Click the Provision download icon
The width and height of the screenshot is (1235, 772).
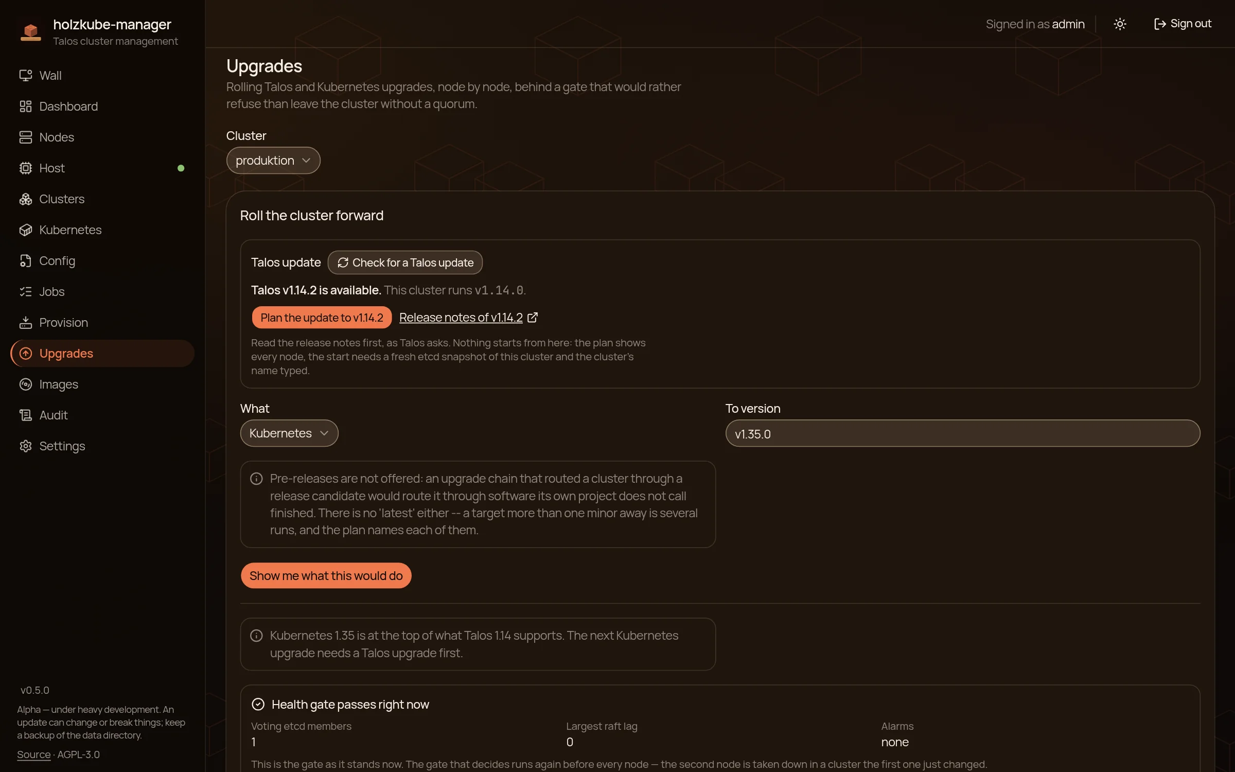(26, 323)
